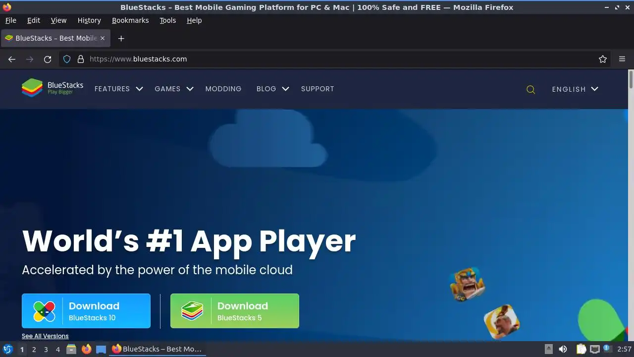Open the Edit menu
Viewport: 634px width, 357px height.
coord(34,20)
